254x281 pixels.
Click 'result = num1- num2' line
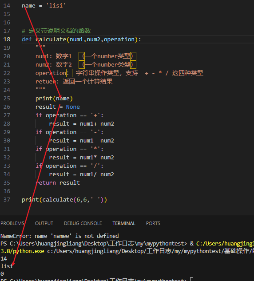pyautogui.click(x=82, y=140)
